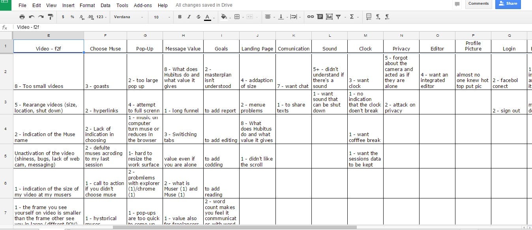Select column header M

[x=365, y=36]
